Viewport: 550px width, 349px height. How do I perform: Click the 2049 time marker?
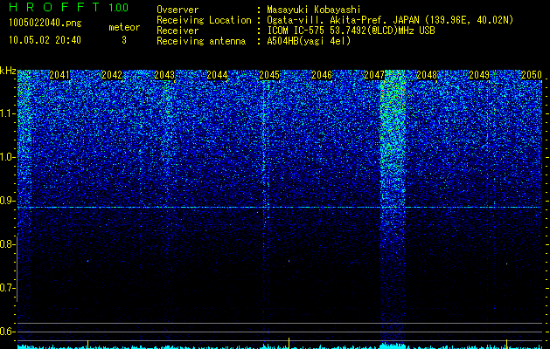click(479, 75)
